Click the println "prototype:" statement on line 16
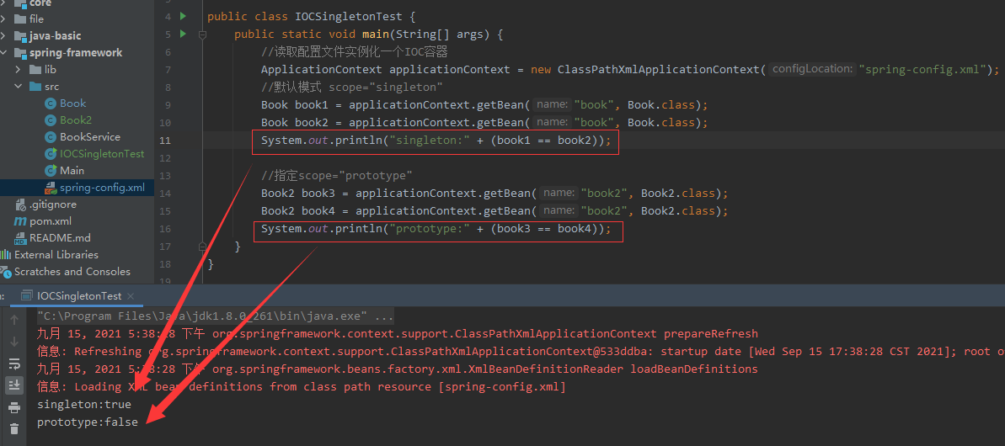The height and width of the screenshot is (446, 1005). [436, 228]
